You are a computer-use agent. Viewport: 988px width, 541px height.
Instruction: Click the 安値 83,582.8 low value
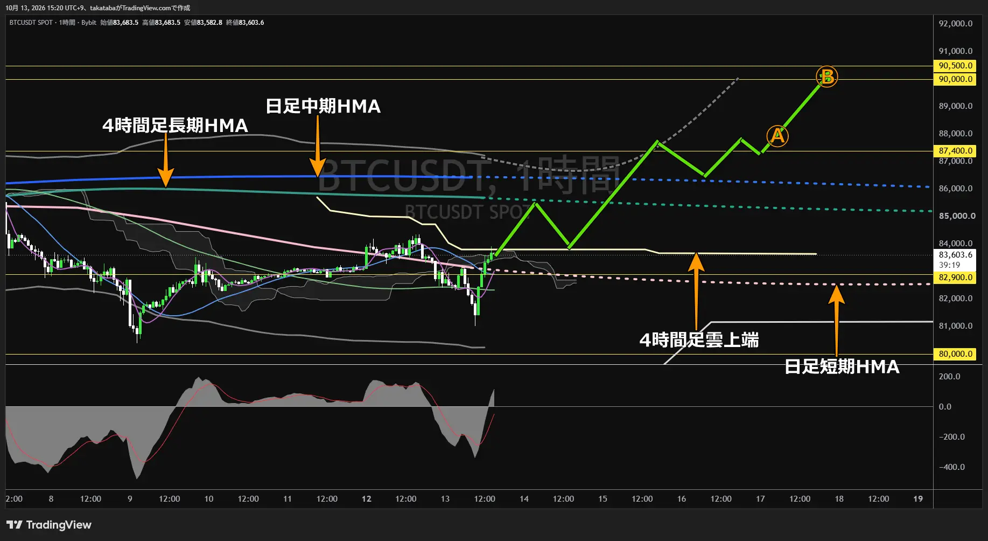[x=203, y=23]
